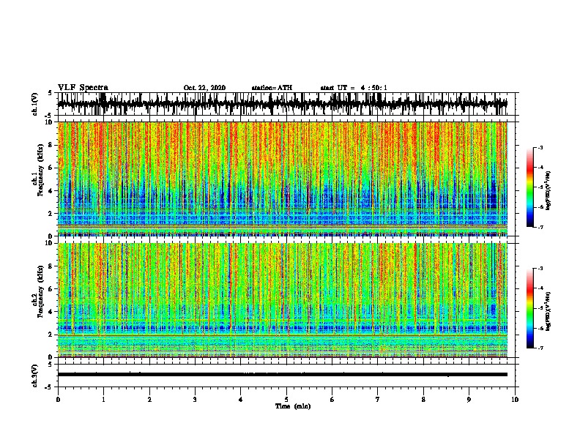This screenshot has height=448, width=580.
Task: Click the time axis tick label "10"
Action: click(x=515, y=400)
